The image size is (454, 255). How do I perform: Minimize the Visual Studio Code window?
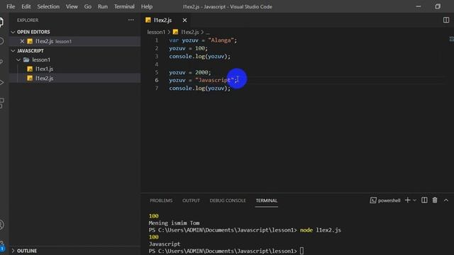click(x=419, y=6)
